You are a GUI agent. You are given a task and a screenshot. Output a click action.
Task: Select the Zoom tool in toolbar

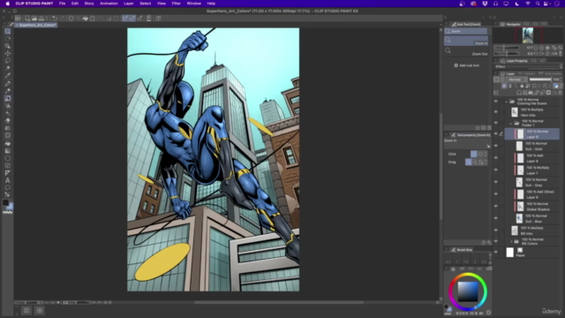click(x=8, y=32)
